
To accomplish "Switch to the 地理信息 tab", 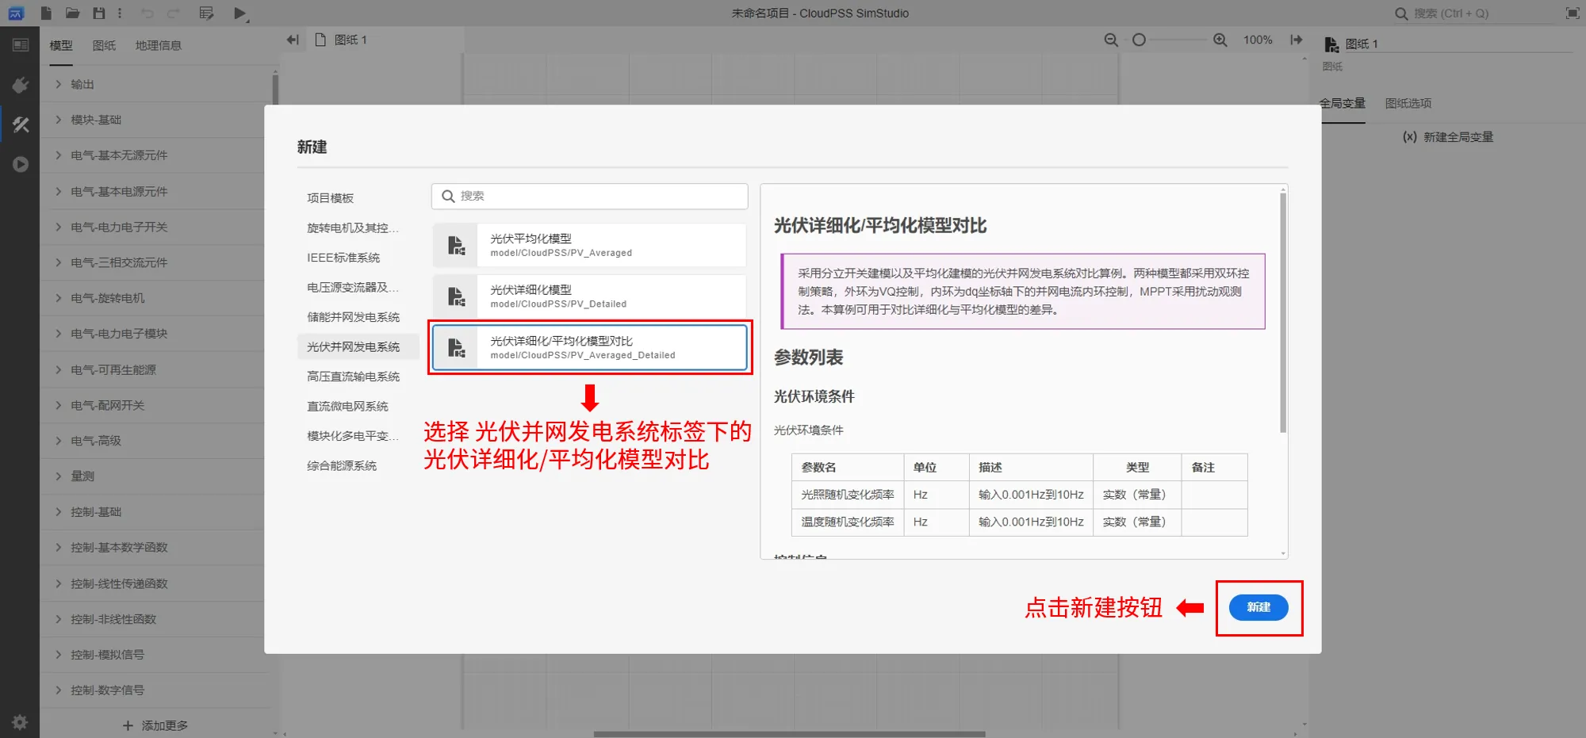I will (159, 45).
